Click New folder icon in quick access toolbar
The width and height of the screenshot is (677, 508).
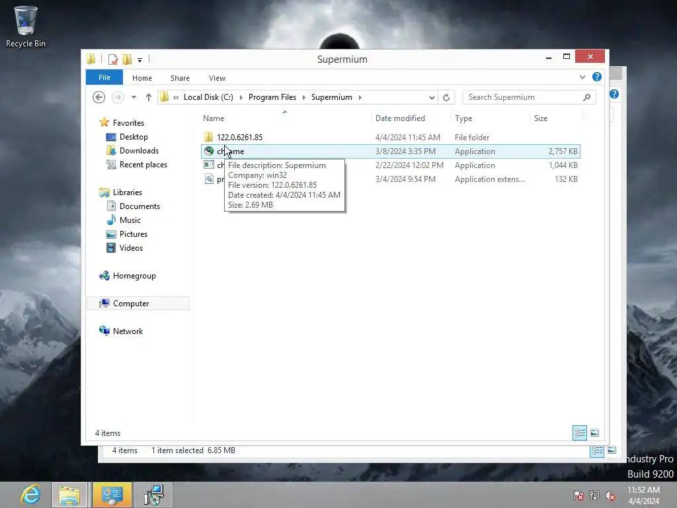(127, 59)
